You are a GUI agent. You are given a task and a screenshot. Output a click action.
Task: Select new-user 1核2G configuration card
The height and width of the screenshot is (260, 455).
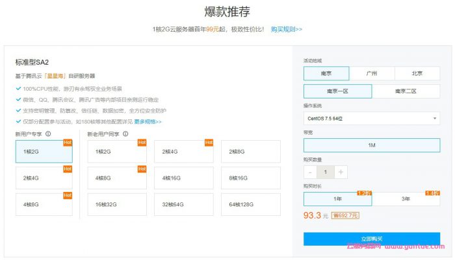(x=44, y=152)
